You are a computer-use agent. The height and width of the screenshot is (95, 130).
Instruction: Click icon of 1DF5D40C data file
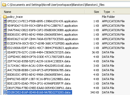coord(5,57)
